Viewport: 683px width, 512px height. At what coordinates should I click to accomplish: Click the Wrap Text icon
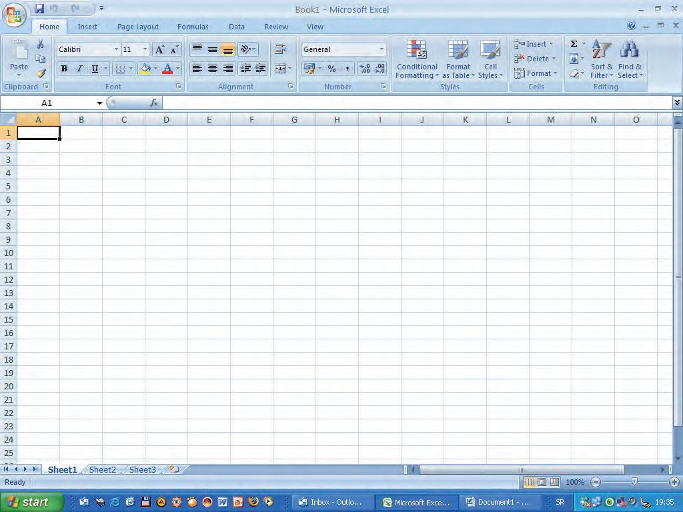pos(279,49)
